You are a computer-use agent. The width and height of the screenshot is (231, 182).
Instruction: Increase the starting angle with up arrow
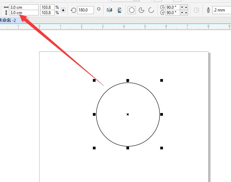pos(186,7)
